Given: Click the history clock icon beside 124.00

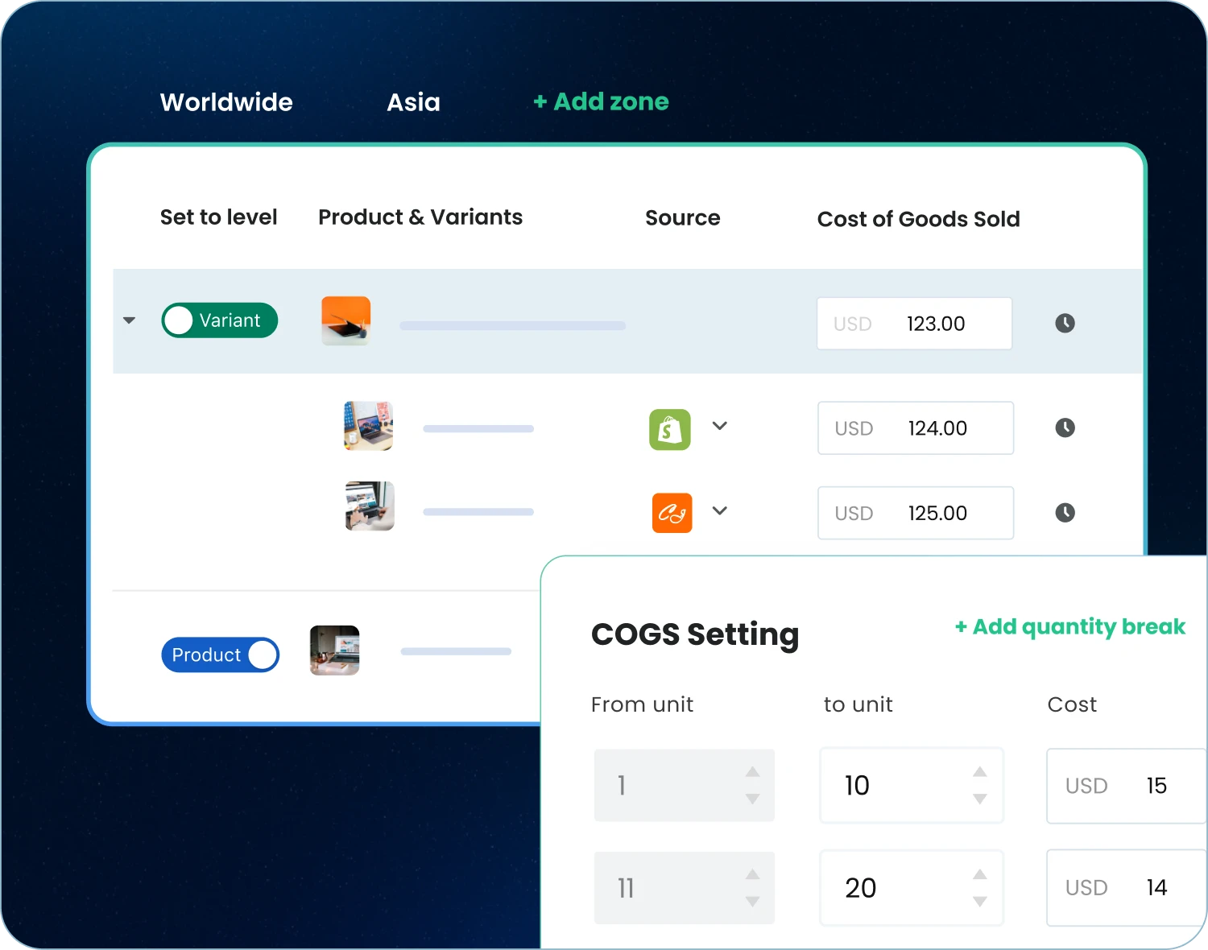Looking at the screenshot, I should pos(1065,427).
